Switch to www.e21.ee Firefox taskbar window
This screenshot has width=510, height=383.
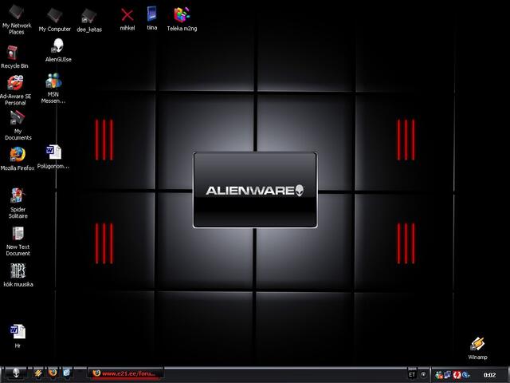tap(125, 373)
